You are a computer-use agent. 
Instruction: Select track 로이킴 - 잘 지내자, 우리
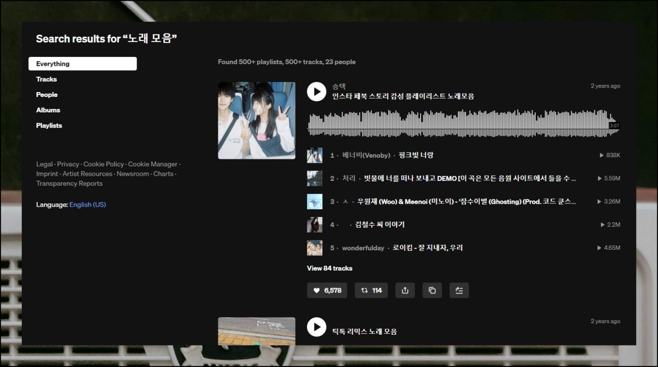(428, 248)
